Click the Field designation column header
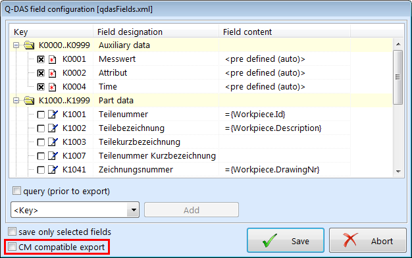The width and height of the screenshot is (412, 258). tap(156, 32)
